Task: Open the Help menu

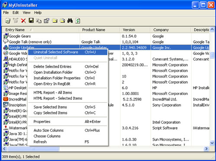Action: pyautogui.click(x=38, y=13)
